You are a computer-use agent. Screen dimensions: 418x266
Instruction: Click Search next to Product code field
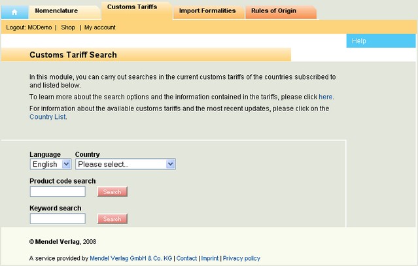[113, 191]
